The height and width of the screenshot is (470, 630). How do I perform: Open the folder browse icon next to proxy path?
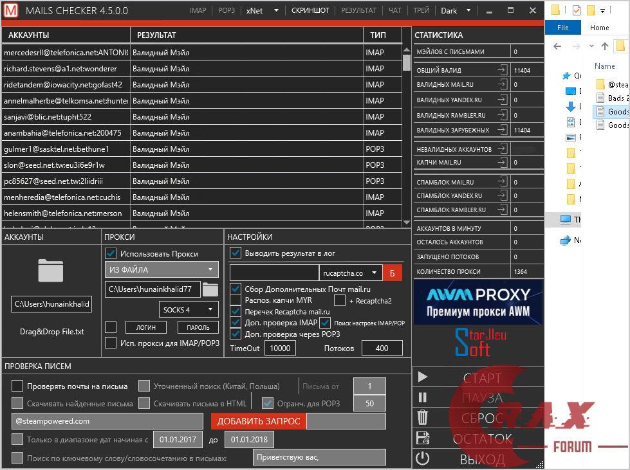(210, 289)
